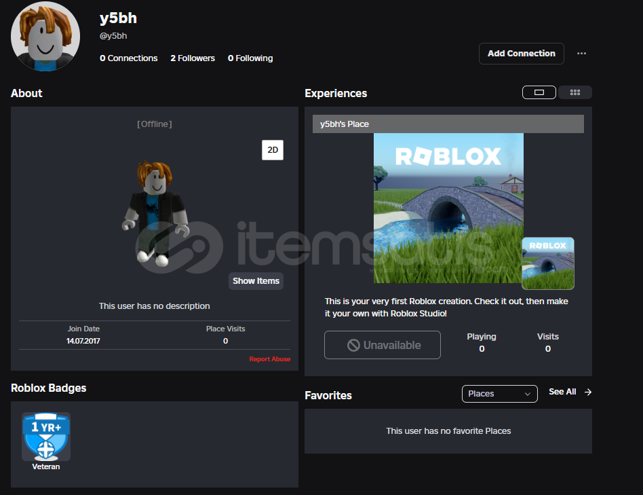Expand the Places favorites dropdown
The image size is (643, 495).
[x=499, y=394]
